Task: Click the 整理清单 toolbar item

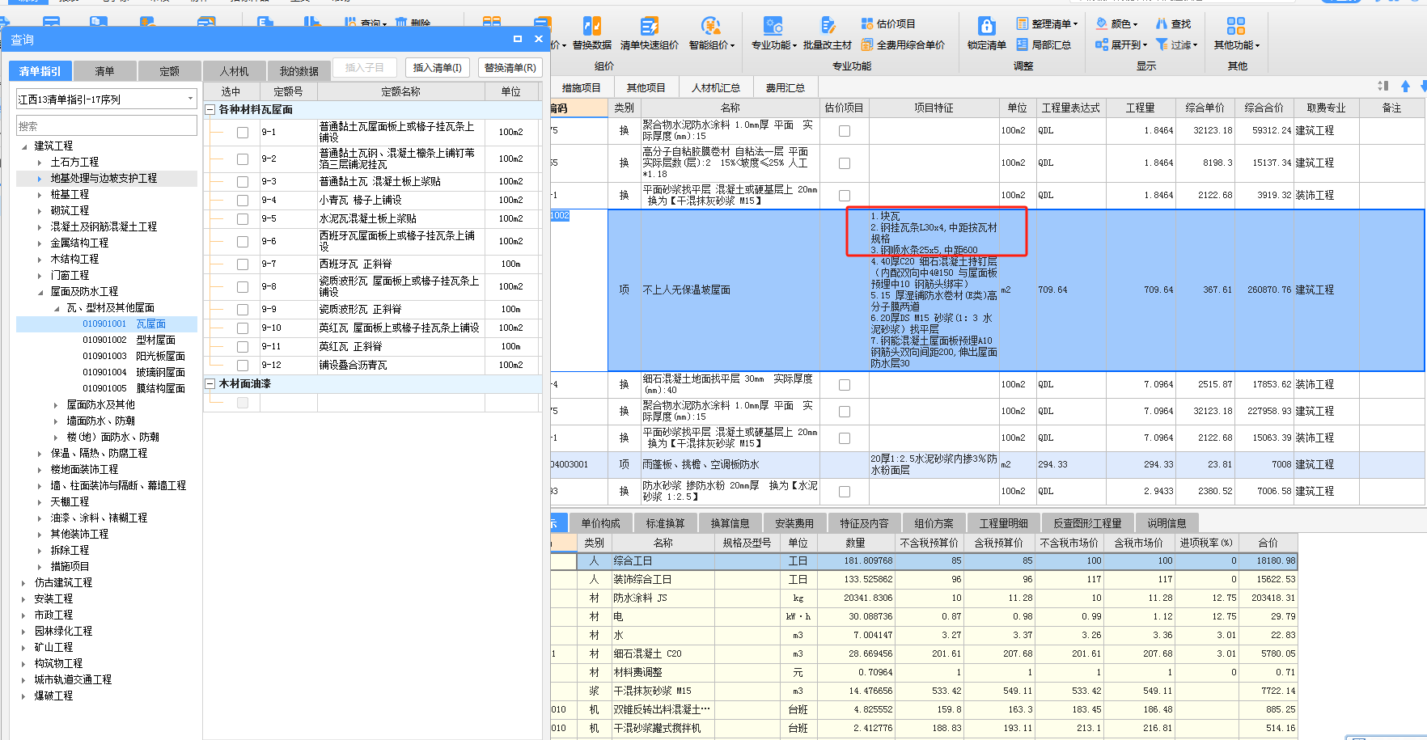Action: coord(1047,24)
